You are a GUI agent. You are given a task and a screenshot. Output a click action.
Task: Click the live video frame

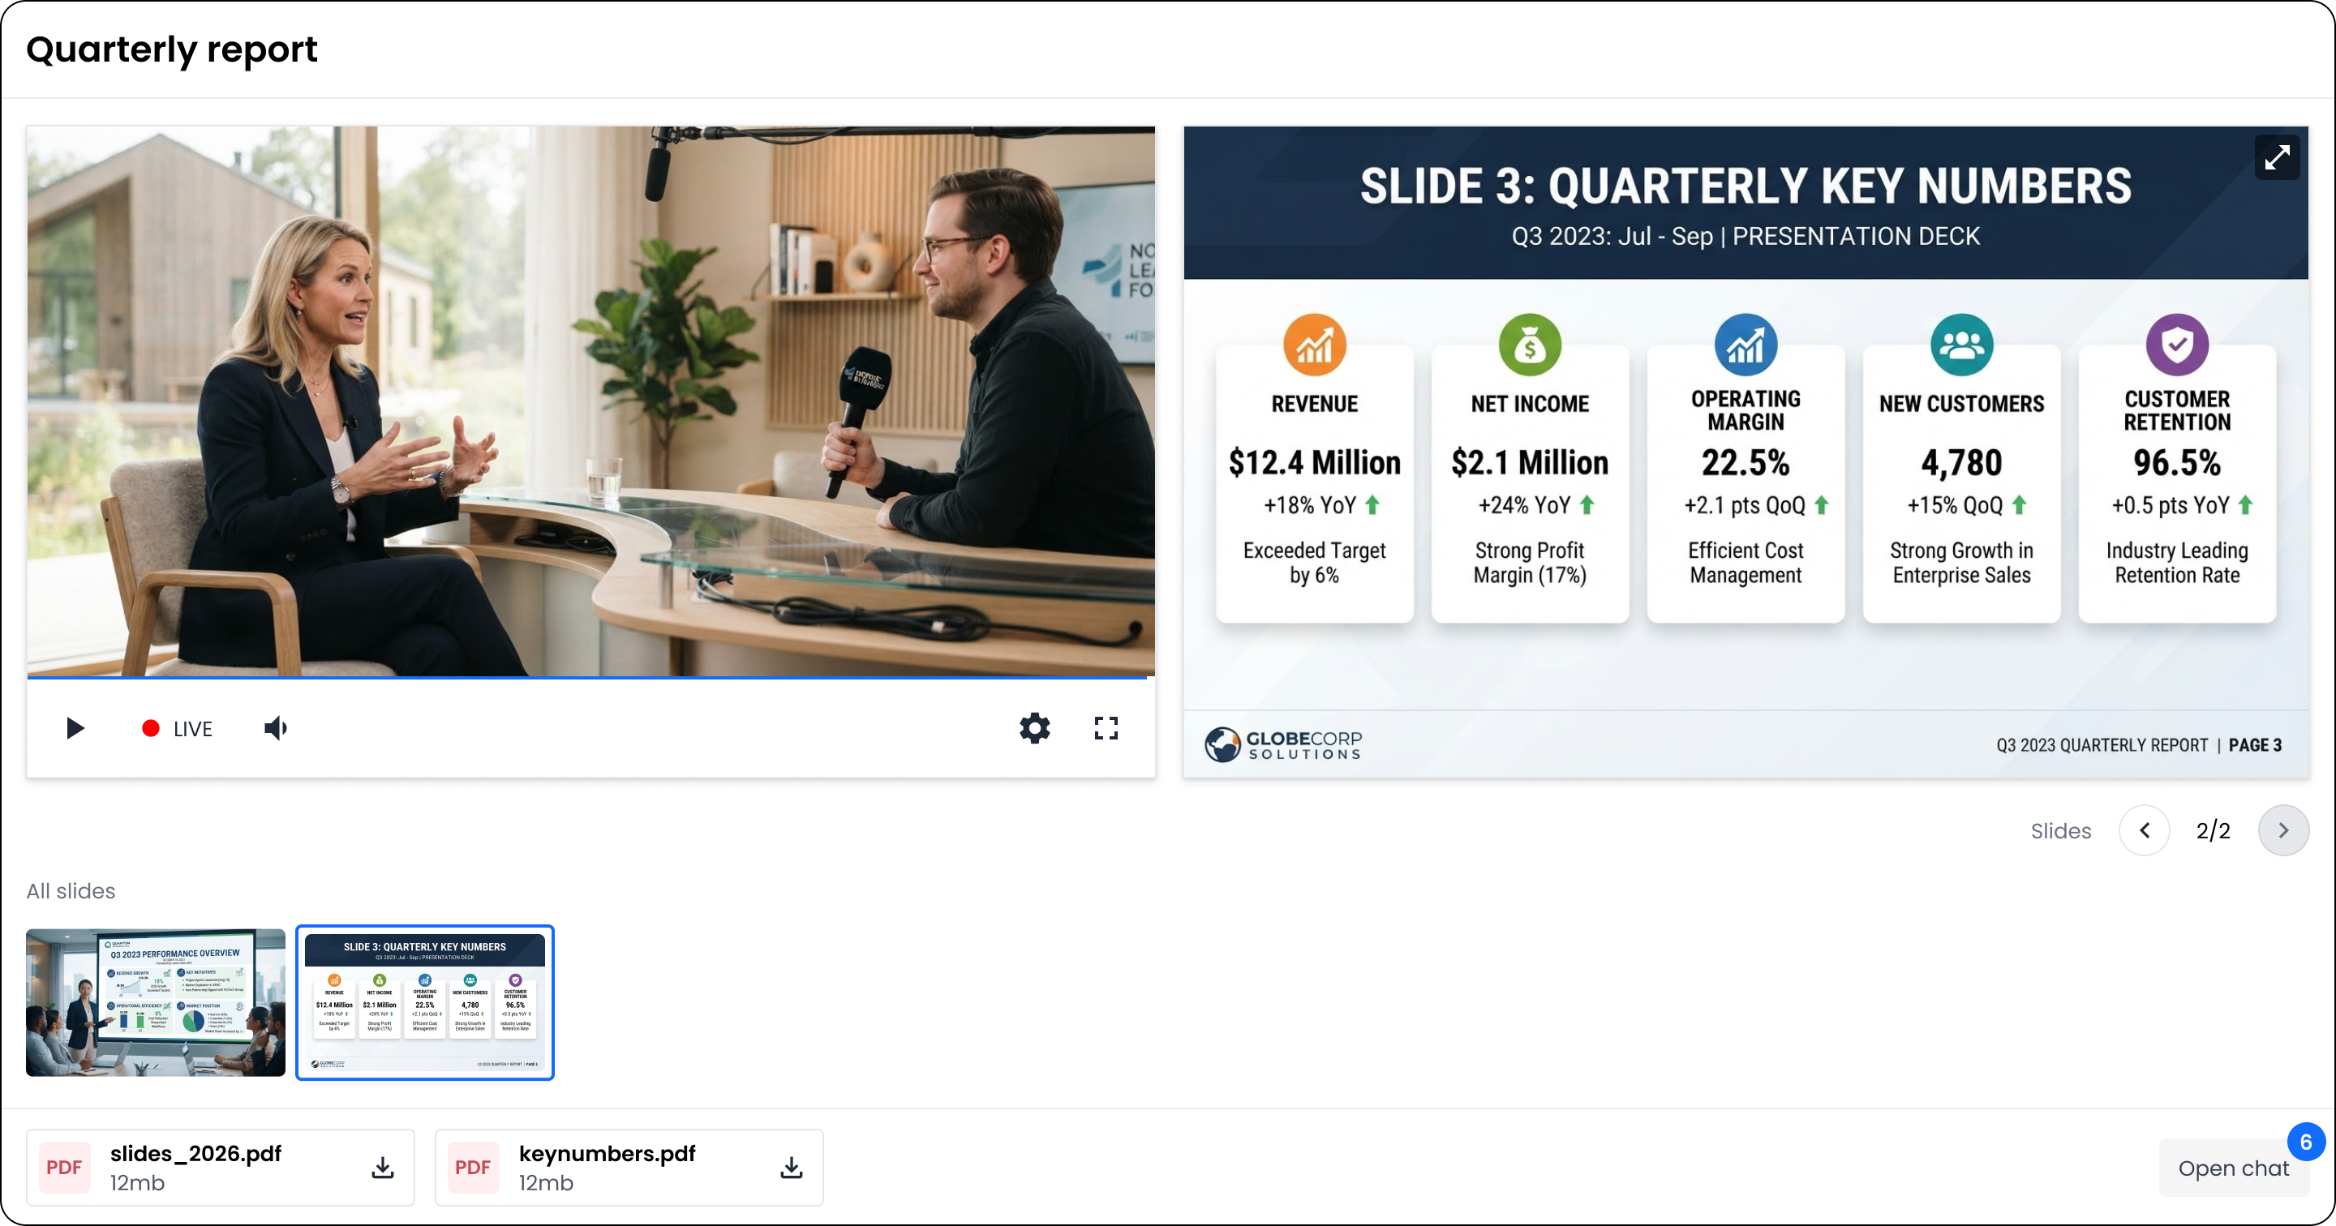(x=590, y=401)
